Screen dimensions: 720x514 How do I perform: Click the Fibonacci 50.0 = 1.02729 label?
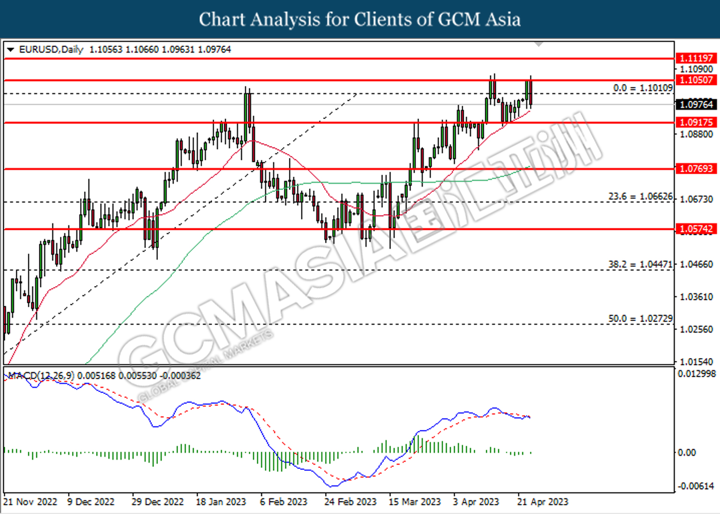[x=640, y=319]
